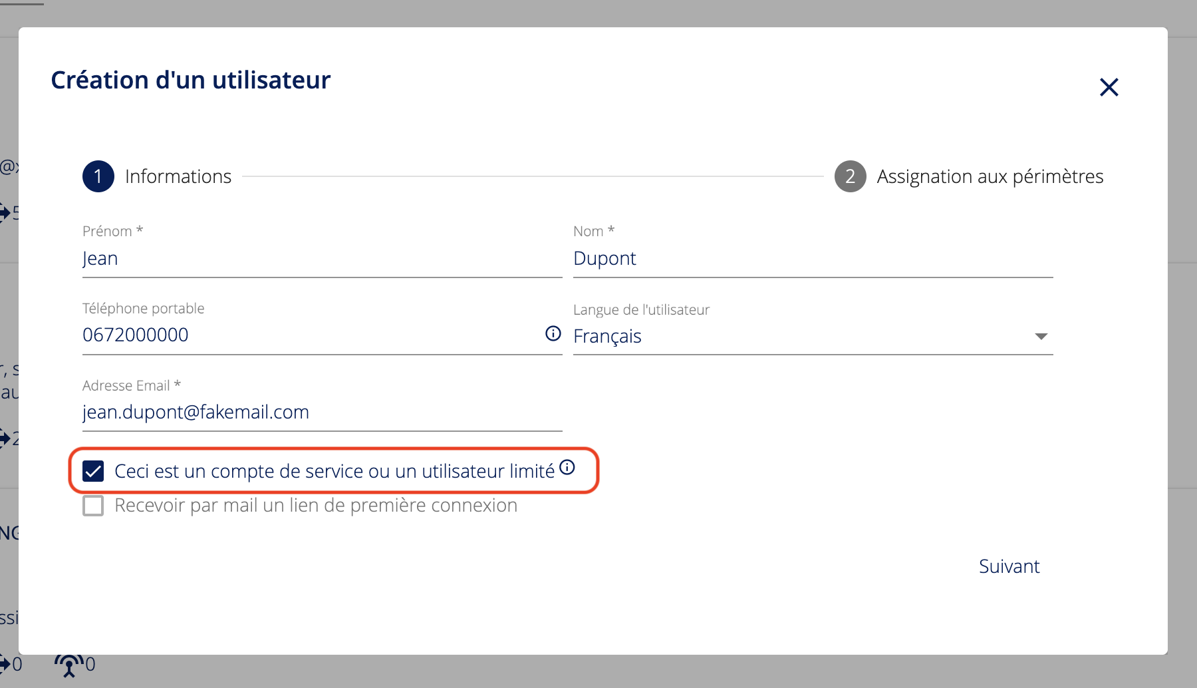Image resolution: width=1197 pixels, height=688 pixels.
Task: Expand the language dropdown arrow
Action: tap(1041, 336)
